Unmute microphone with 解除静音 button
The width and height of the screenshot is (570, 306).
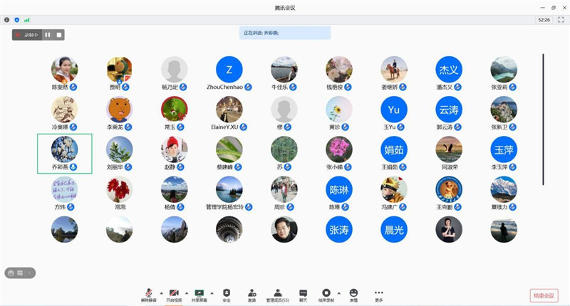148,294
